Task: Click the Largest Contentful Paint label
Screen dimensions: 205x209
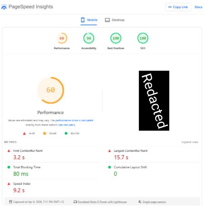Action: pyautogui.click(x=130, y=151)
